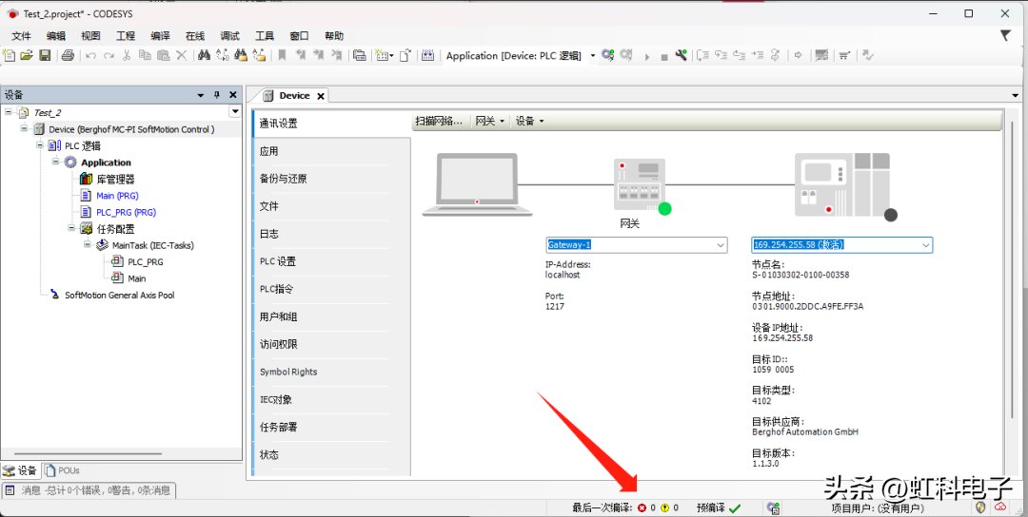Close the Device editor tab
Image resolution: width=1028 pixels, height=517 pixels.
click(x=321, y=96)
